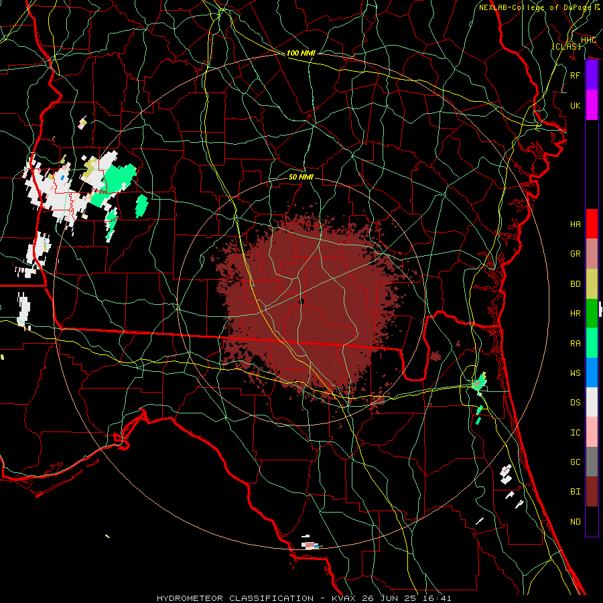Screen dimensions: 603x603
Task: Click the dusty pink GR legend swatch
Action: coord(592,254)
